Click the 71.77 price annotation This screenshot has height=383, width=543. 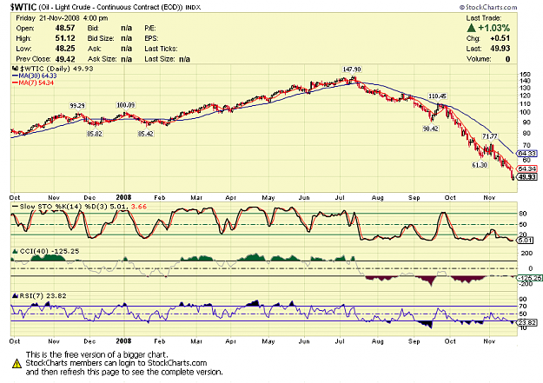pyautogui.click(x=490, y=136)
